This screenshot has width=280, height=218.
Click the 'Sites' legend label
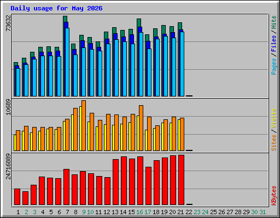[x=274, y=143]
